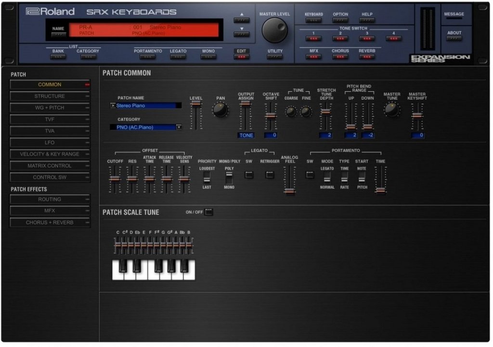This screenshot has height=347, width=493.
Task: Flip Portamento Type Time/Rate switch
Action: 344,177
